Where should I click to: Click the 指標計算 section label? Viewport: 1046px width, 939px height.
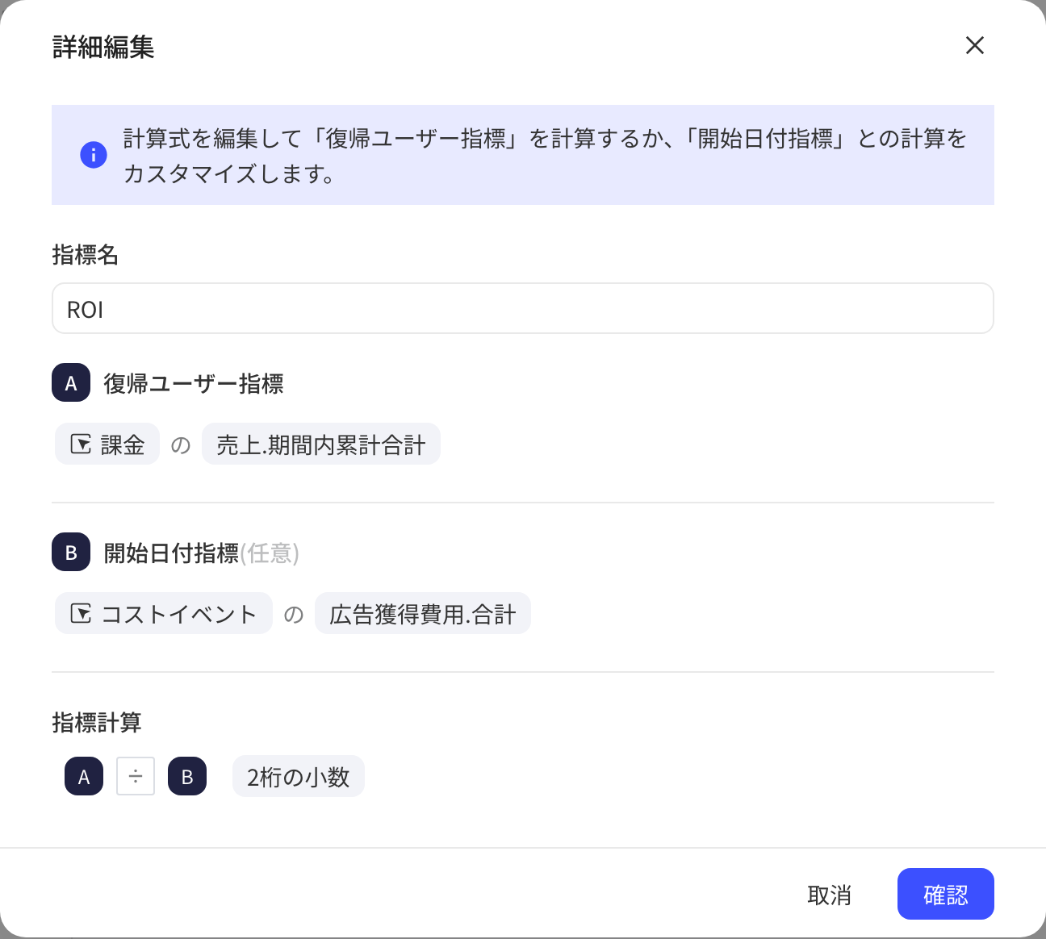click(x=97, y=722)
